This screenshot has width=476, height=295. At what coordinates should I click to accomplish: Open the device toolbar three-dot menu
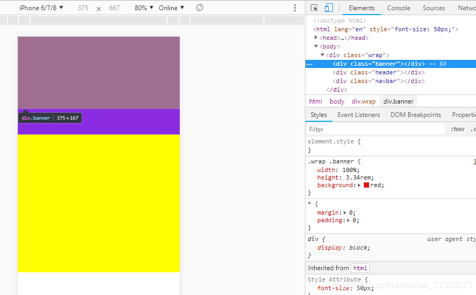[295, 8]
